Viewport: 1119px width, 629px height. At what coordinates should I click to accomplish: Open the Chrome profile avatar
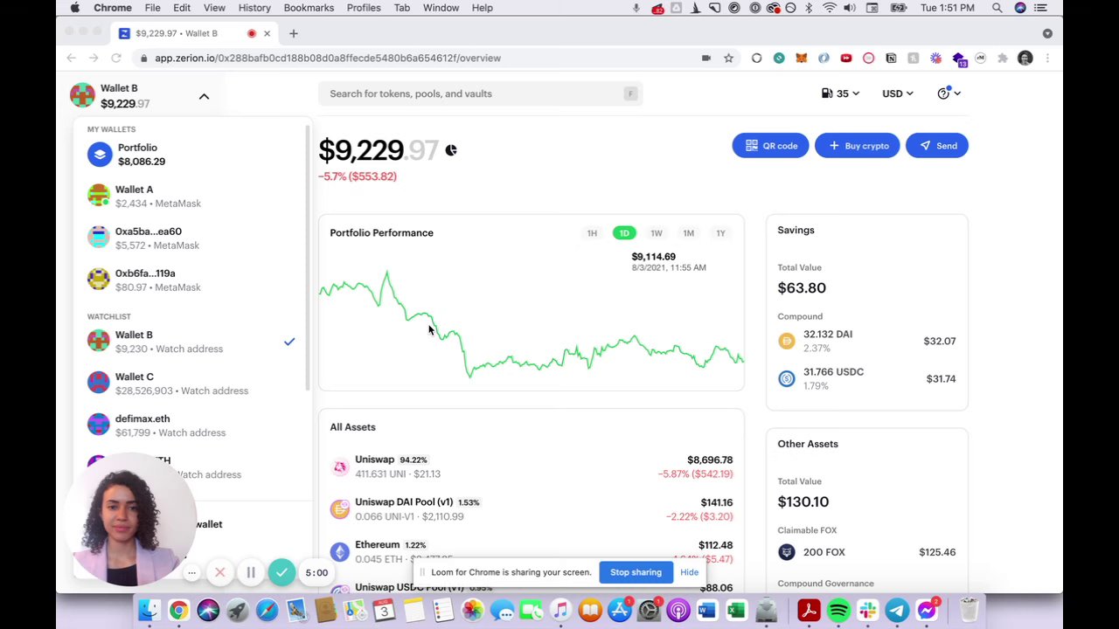tap(1025, 58)
